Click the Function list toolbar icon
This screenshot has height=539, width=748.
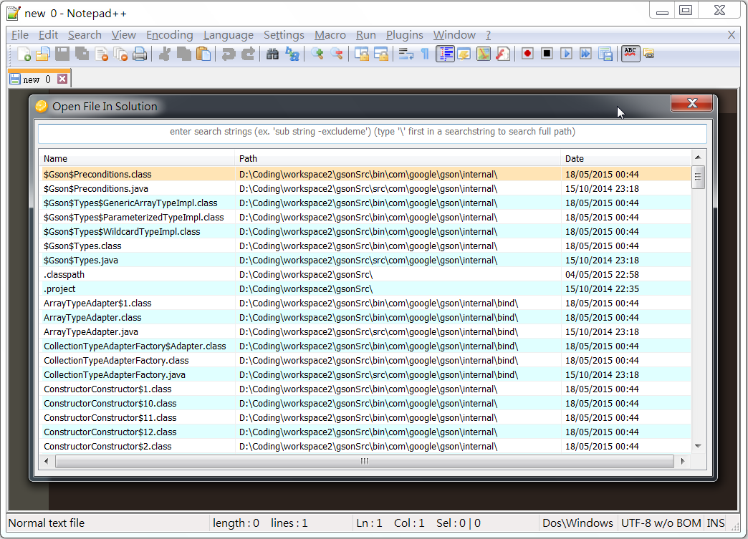pyautogui.click(x=503, y=54)
